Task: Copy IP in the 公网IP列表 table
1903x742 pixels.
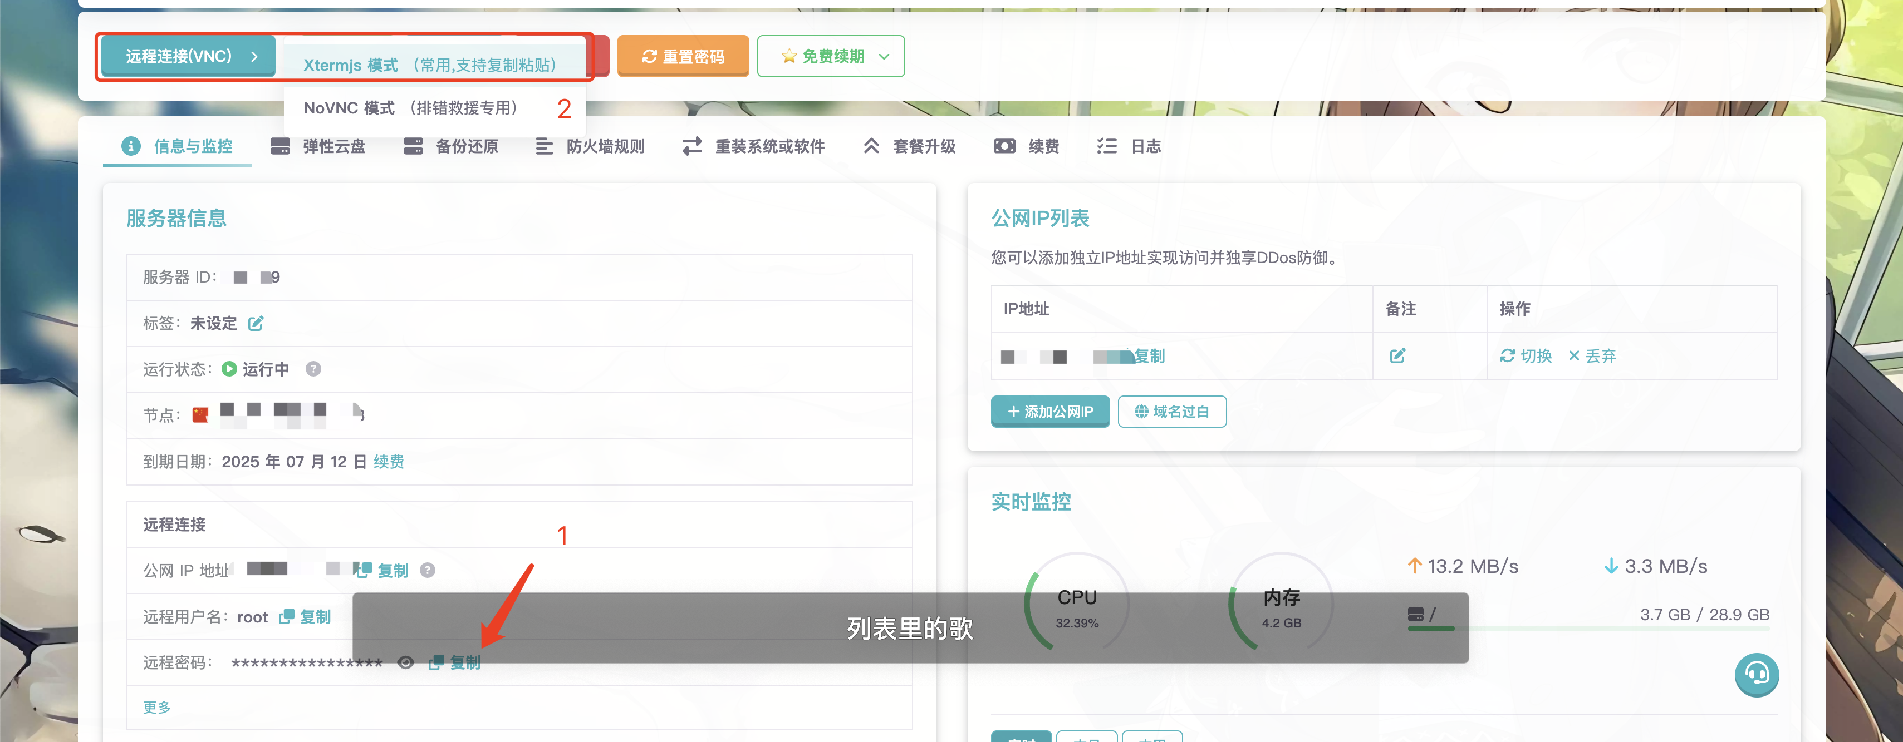Action: click(x=1150, y=356)
